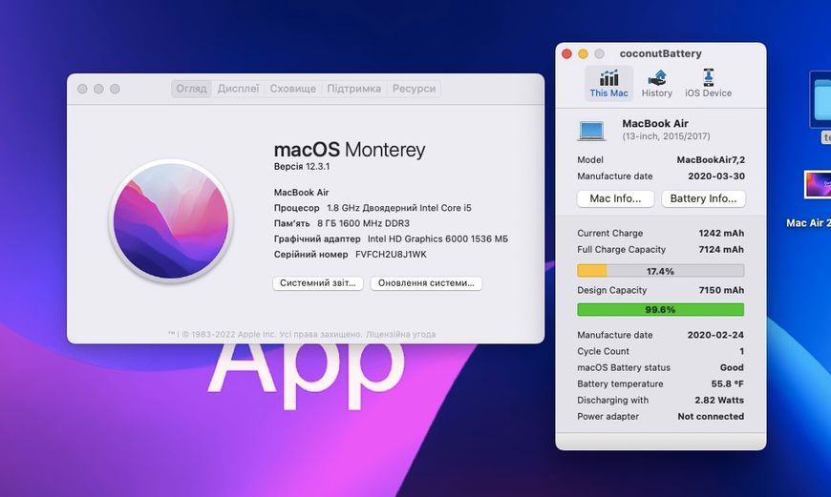Close the coconutBattery window

coord(566,54)
